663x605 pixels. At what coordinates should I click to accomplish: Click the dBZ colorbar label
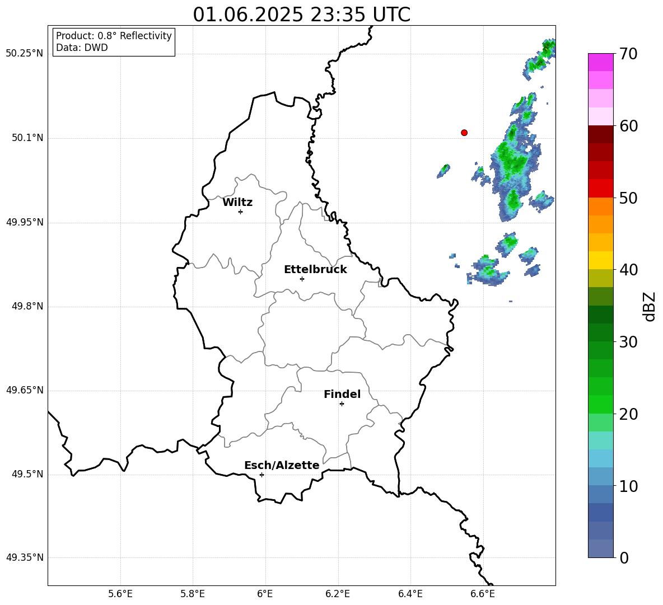point(649,306)
